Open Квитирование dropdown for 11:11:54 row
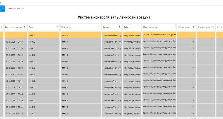 coord(193,74)
